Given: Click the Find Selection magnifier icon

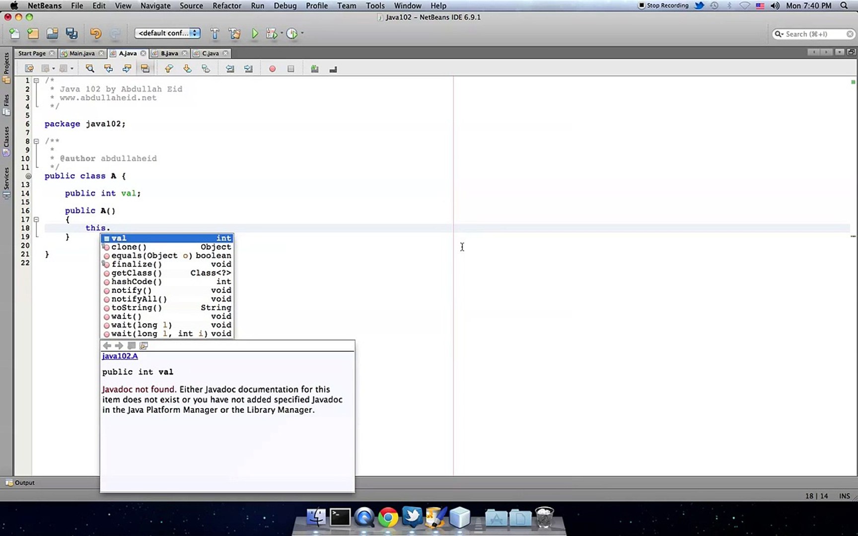Looking at the screenshot, I should point(90,68).
